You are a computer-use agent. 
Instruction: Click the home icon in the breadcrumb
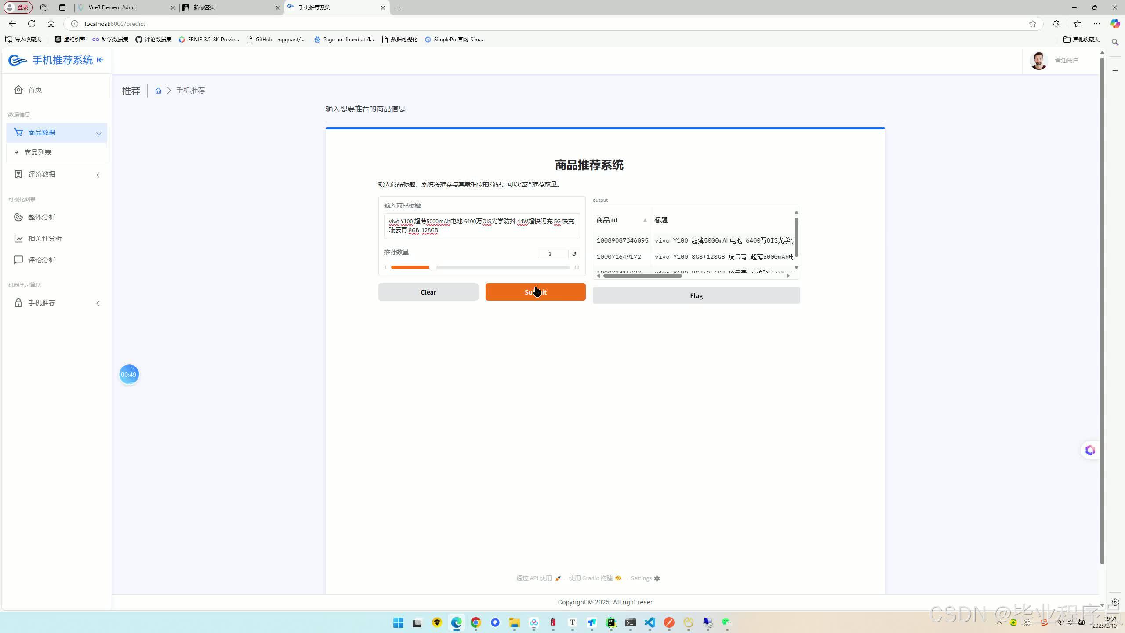[158, 91]
